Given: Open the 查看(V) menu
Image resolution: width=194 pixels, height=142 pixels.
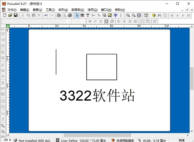Looking at the screenshot, I should click(x=38, y=10).
